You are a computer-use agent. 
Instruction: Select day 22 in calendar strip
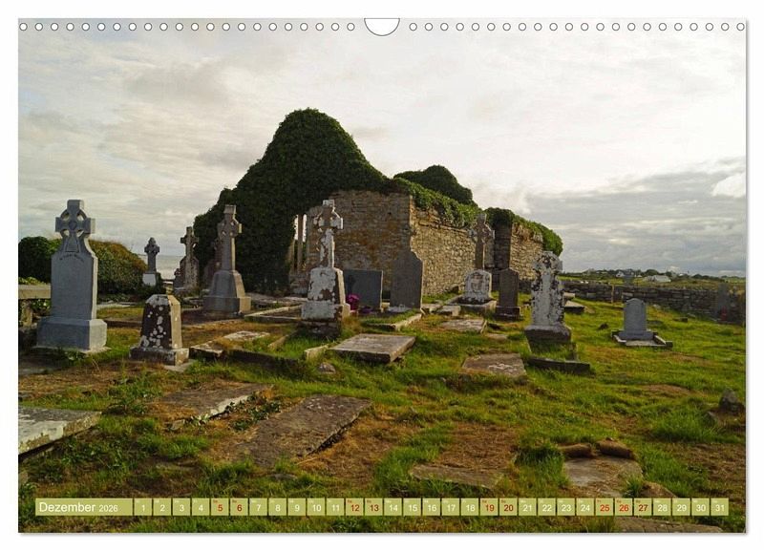point(547,507)
